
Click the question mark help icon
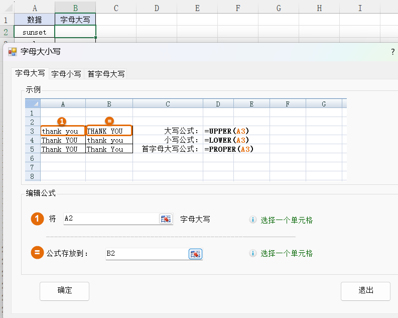pos(392,52)
